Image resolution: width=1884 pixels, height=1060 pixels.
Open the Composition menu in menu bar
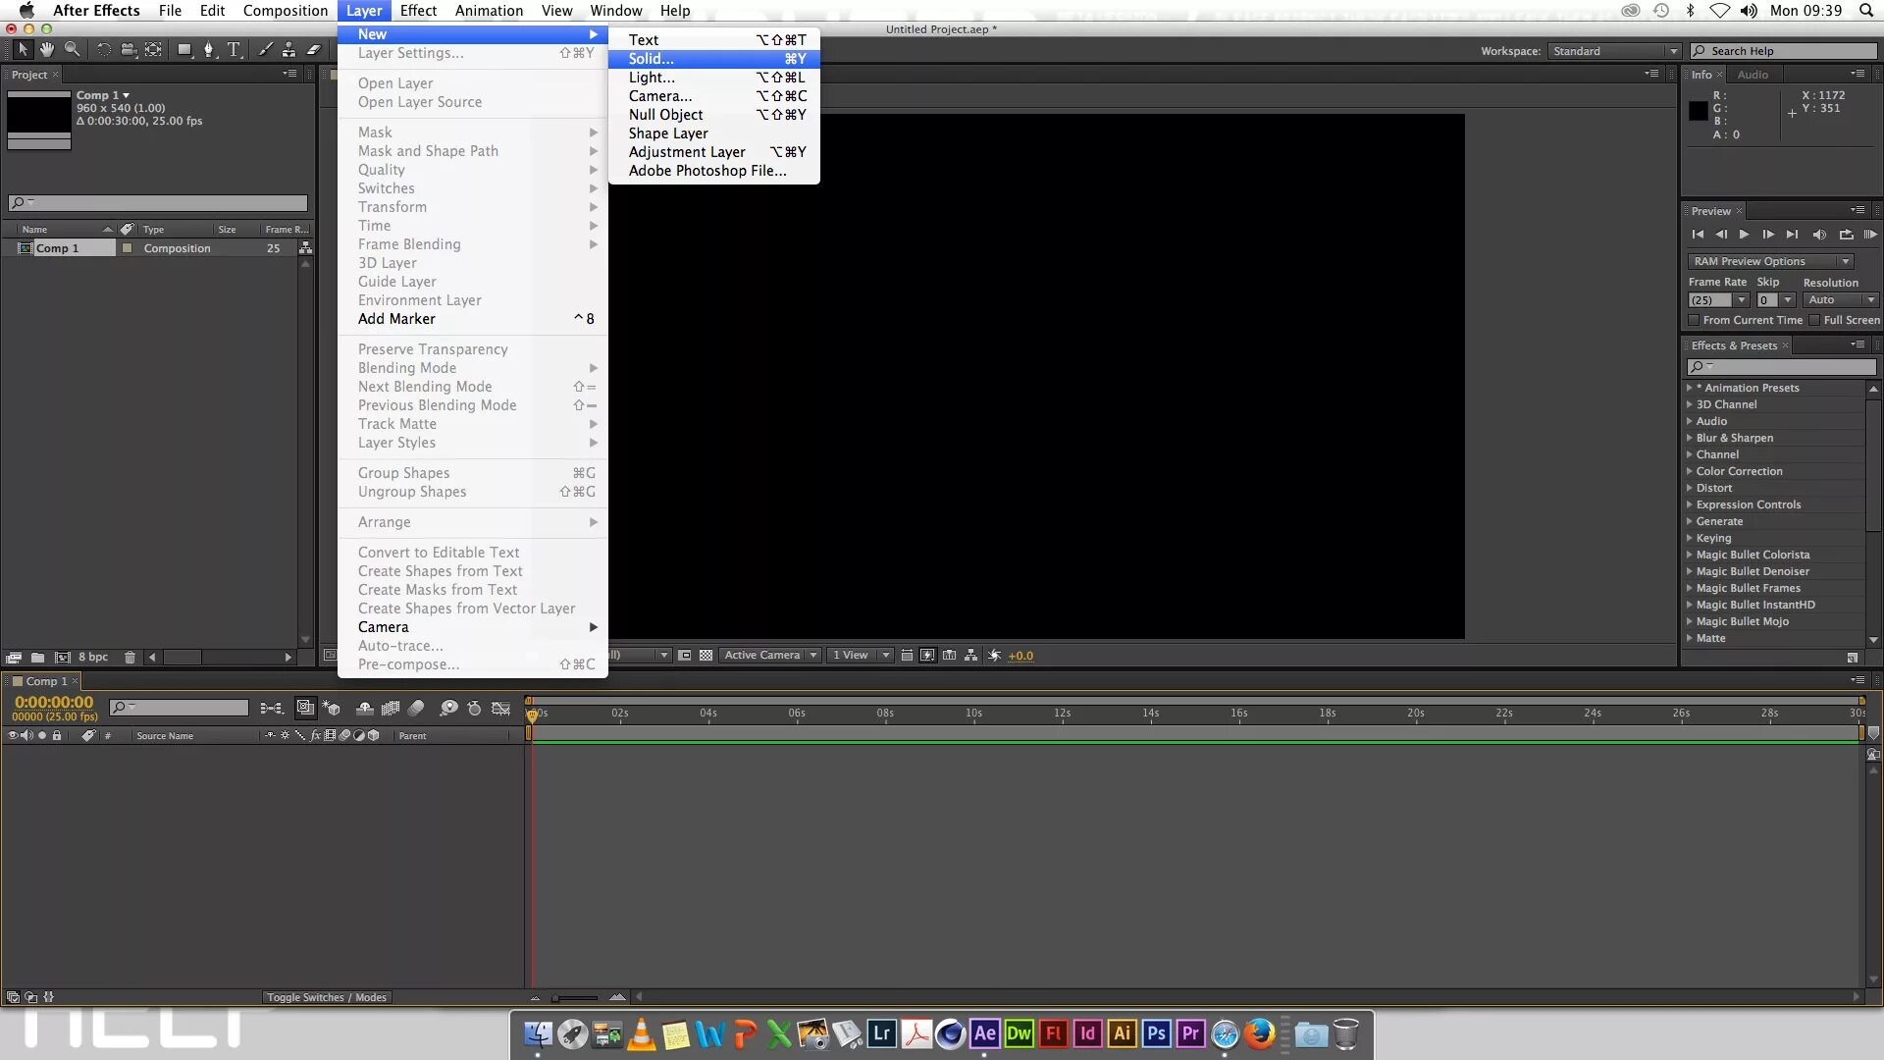286,11
